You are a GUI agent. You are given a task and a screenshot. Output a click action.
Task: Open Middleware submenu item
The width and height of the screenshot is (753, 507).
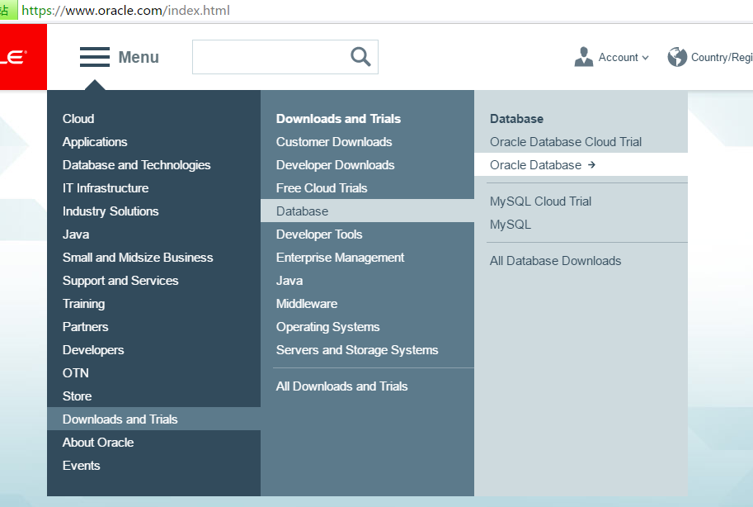point(306,304)
